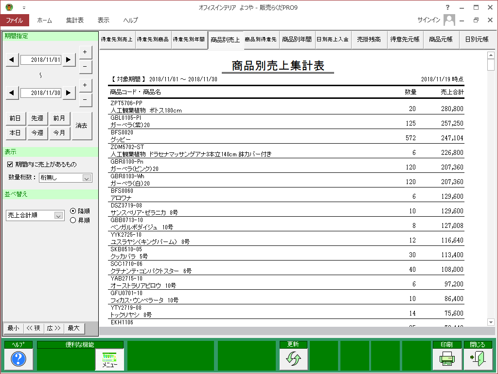Click the 前月 button
The width and height of the screenshot is (498, 374).
59,118
